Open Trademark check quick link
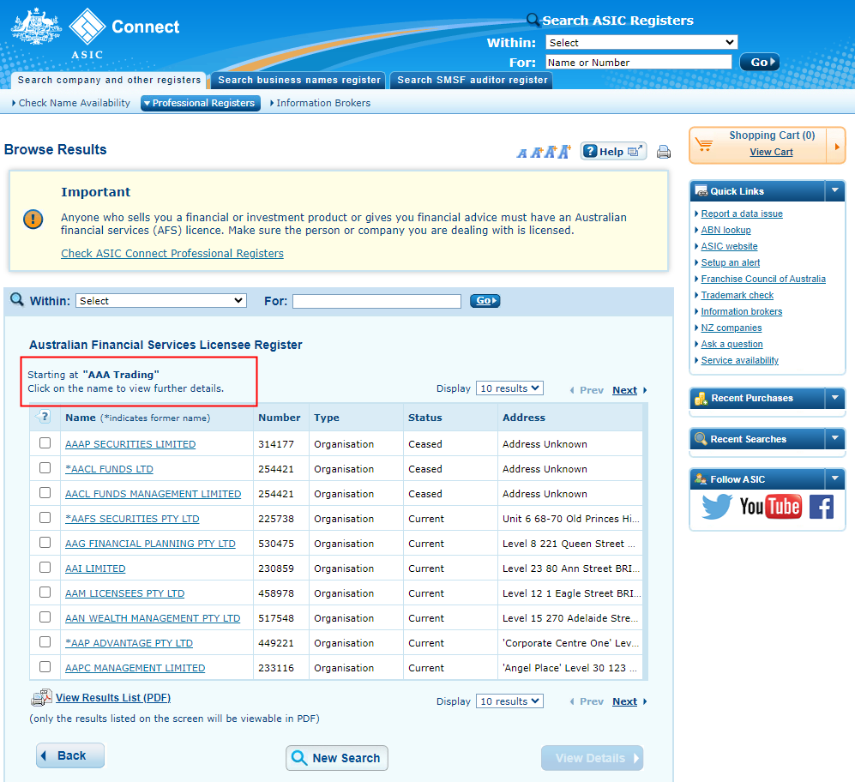 click(x=738, y=295)
